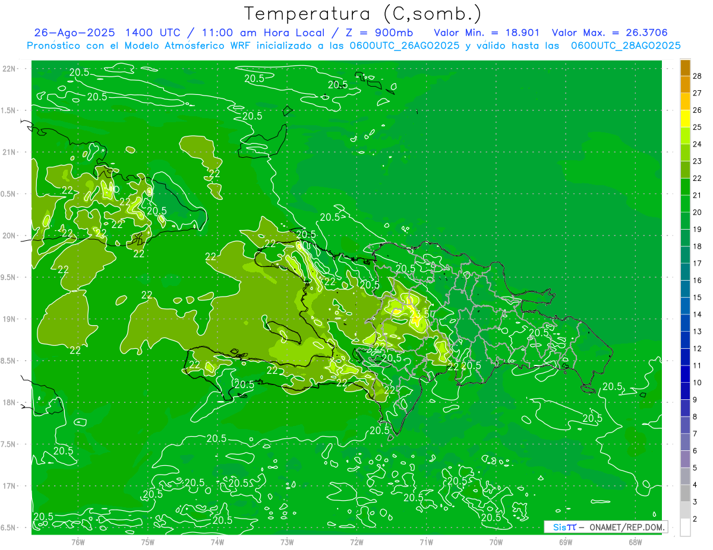Click the "17N" latitude axis label

pyautogui.click(x=9, y=486)
